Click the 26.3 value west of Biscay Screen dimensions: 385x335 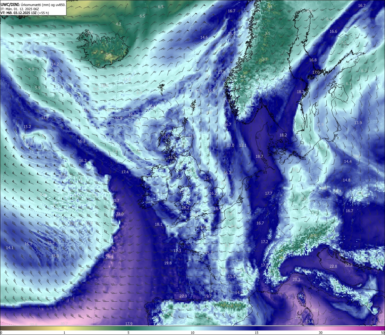click(x=109, y=257)
